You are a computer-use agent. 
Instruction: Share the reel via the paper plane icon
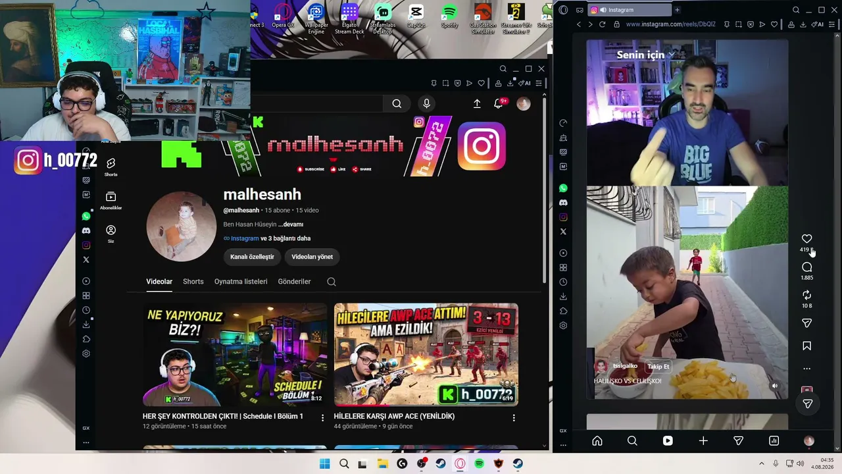pyautogui.click(x=806, y=323)
